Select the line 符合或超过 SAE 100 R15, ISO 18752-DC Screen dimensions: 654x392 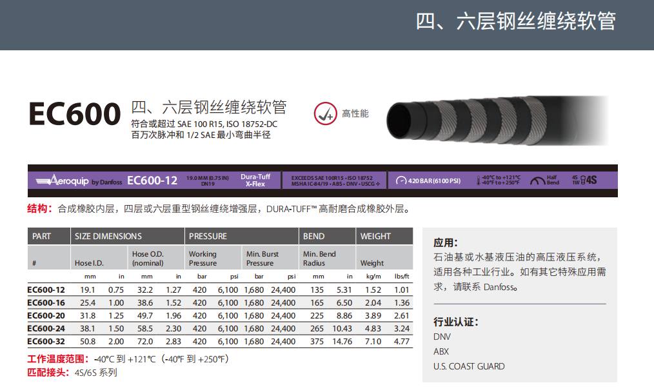204,124
